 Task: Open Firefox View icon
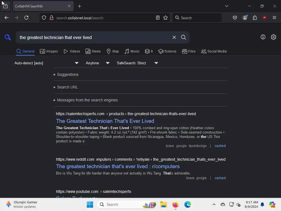pos(5,6)
